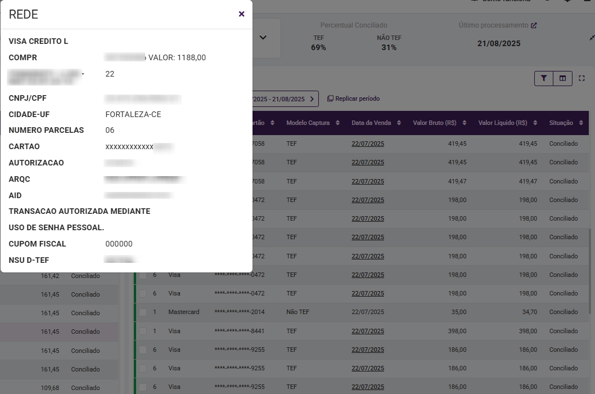Click the FORTALEZA-CE city value
Screen dimensions: 595x394
133,114
